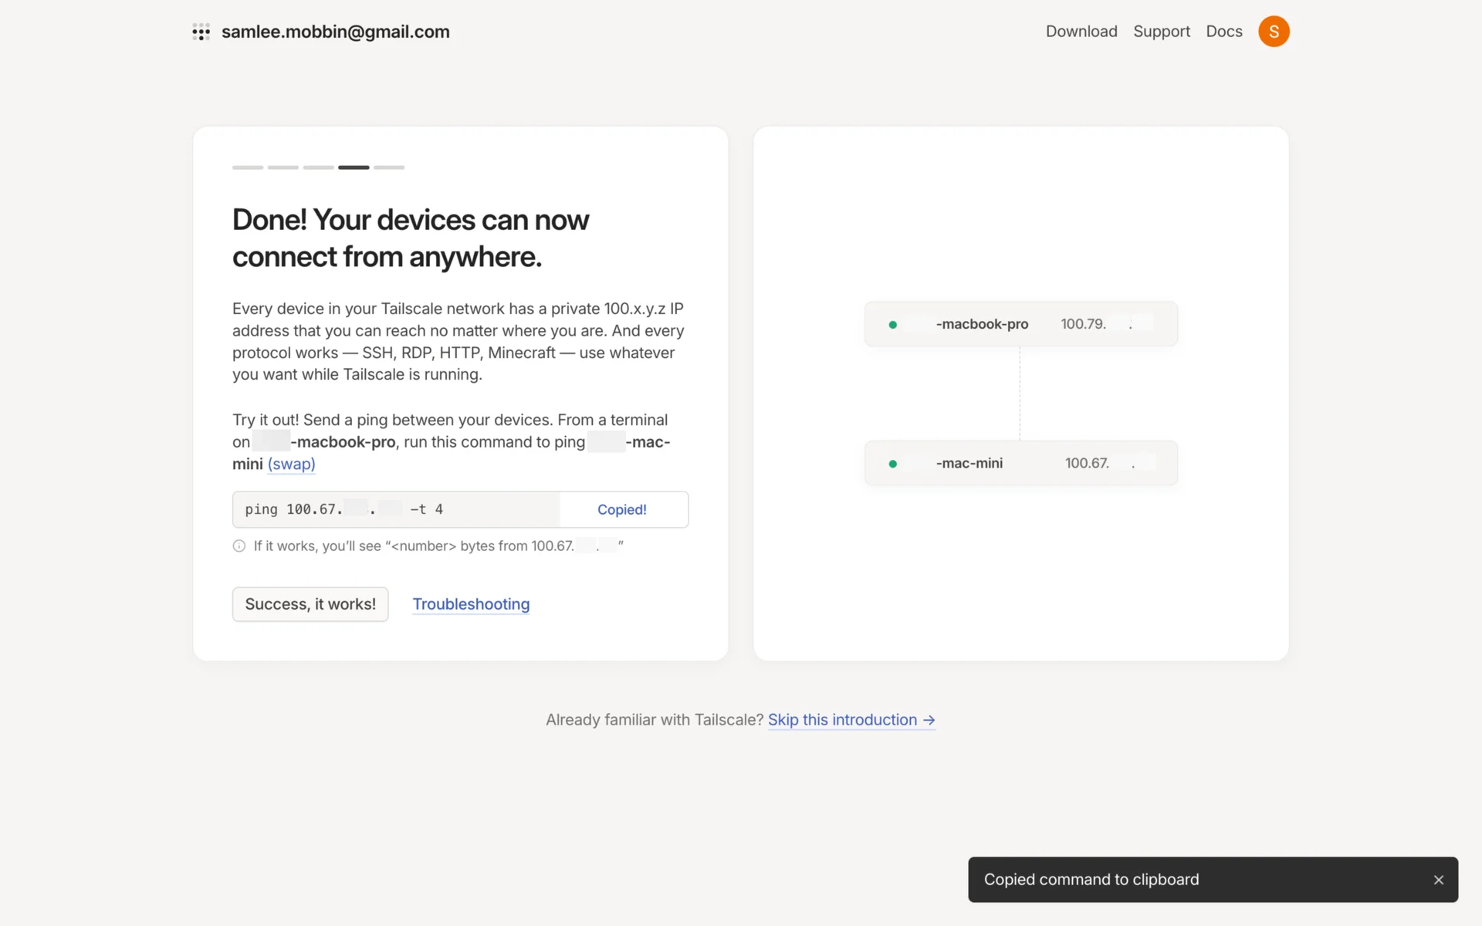Click the Copied! copy command button
This screenshot has width=1482, height=926.
click(622, 509)
